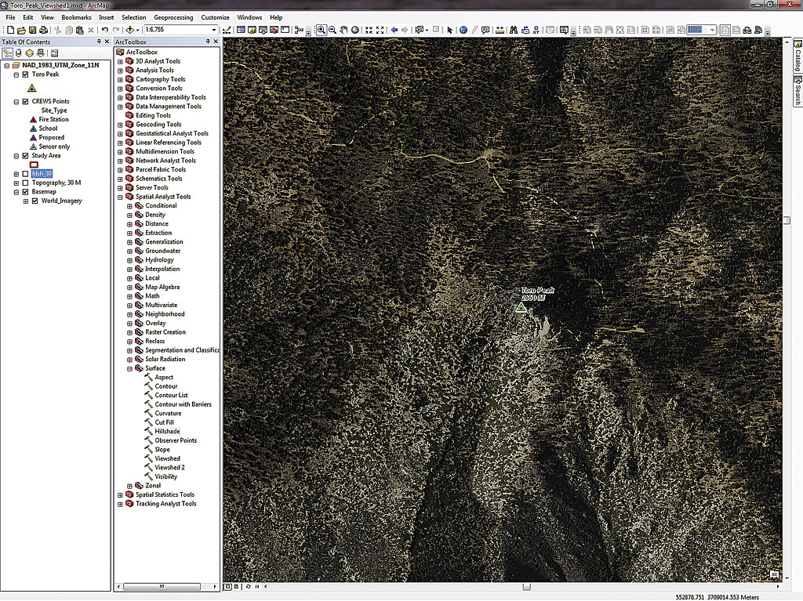Collapse Spatial Analyst Tools toolbox
The height and width of the screenshot is (601, 803).
[120, 197]
